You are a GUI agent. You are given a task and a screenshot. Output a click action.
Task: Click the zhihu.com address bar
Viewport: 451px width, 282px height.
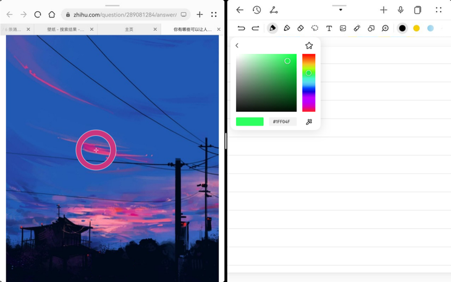[x=125, y=14]
